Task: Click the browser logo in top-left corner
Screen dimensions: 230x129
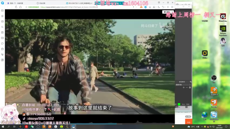Action: click(x=2, y=3)
